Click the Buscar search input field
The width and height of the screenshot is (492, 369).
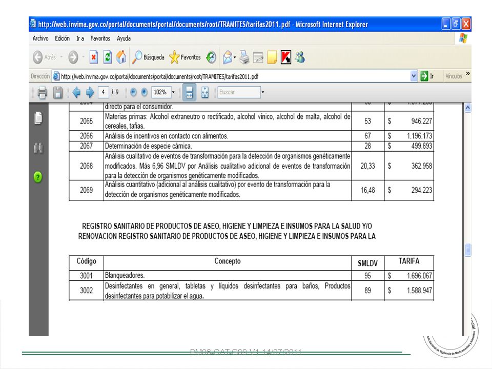[239, 92]
